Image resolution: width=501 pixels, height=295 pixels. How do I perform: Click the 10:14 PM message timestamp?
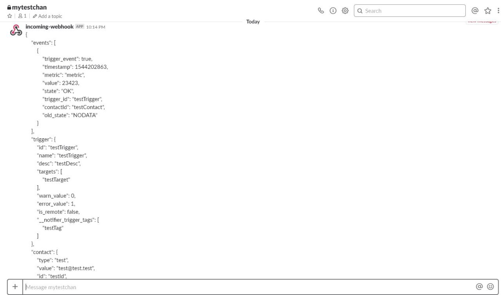coord(96,27)
